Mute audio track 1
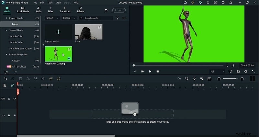This screenshot has height=137, width=259. 15,115
